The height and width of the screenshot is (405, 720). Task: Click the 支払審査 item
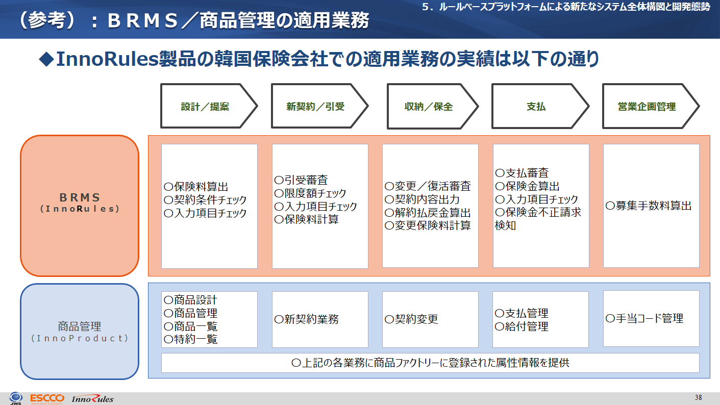522,173
